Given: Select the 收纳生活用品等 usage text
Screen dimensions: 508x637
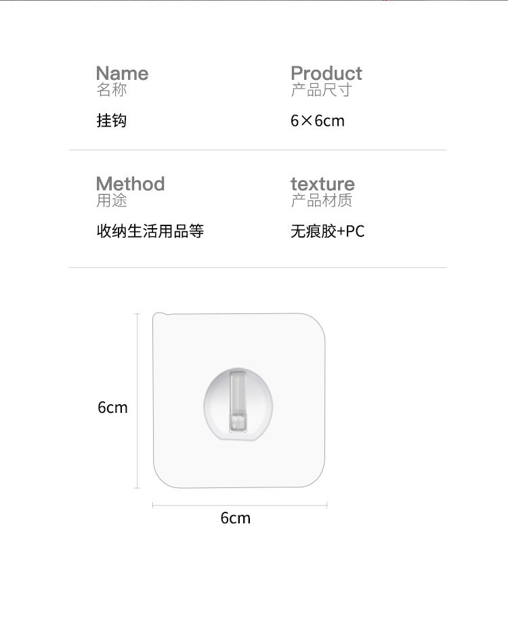Looking at the screenshot, I should click(x=150, y=232).
